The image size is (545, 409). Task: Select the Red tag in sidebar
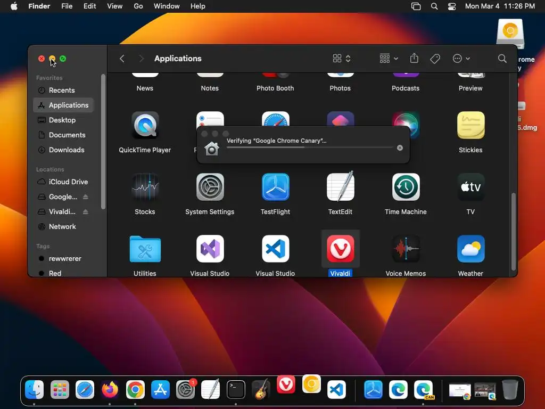point(63,273)
